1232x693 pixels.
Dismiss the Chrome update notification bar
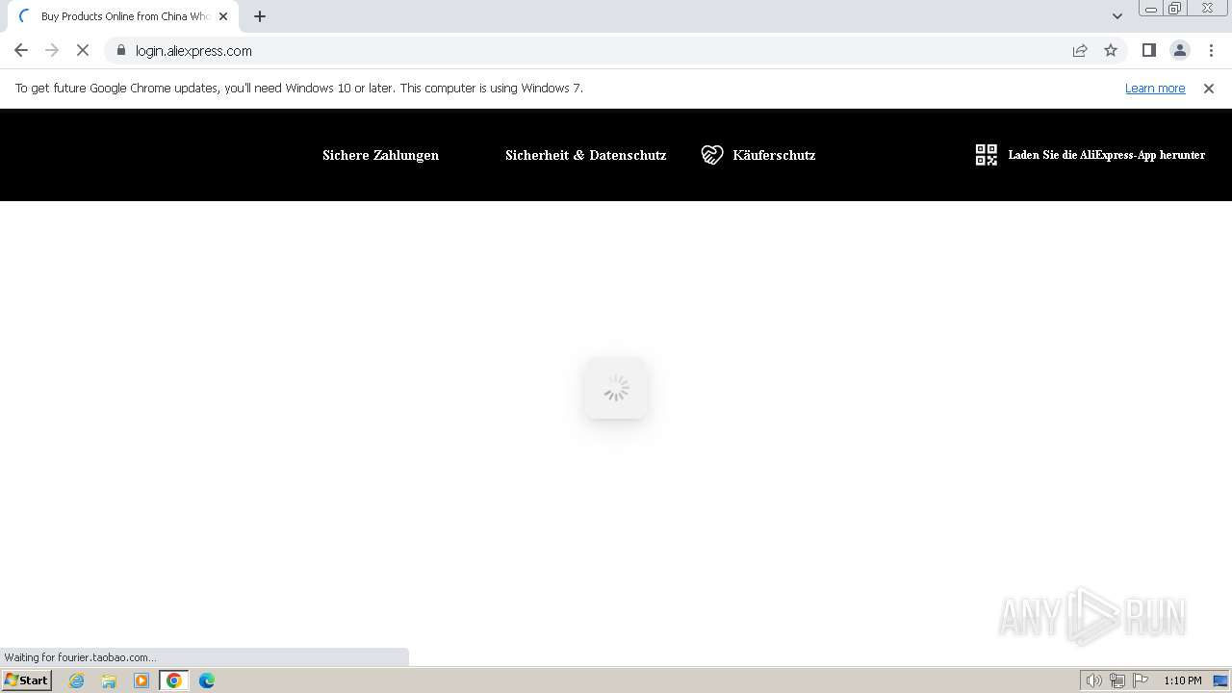1208,89
